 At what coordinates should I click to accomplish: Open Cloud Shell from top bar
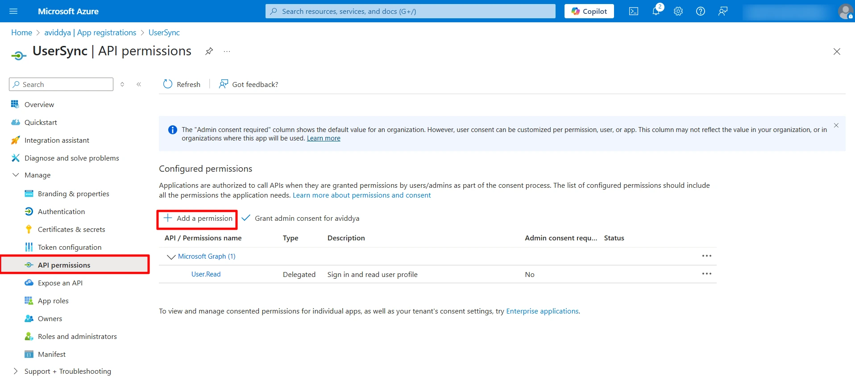[x=634, y=11]
